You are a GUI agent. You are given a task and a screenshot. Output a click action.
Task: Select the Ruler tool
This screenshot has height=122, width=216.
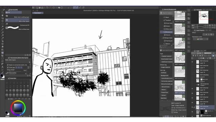click(2, 64)
